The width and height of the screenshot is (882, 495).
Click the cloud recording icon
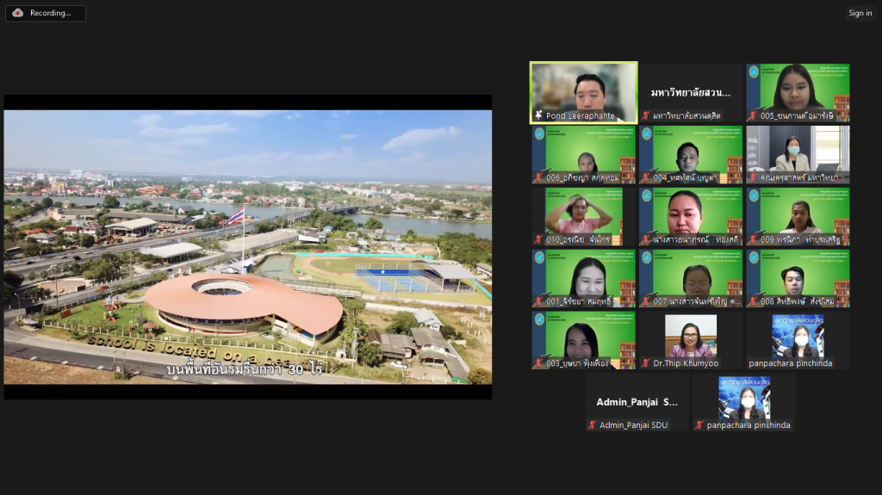pos(17,13)
